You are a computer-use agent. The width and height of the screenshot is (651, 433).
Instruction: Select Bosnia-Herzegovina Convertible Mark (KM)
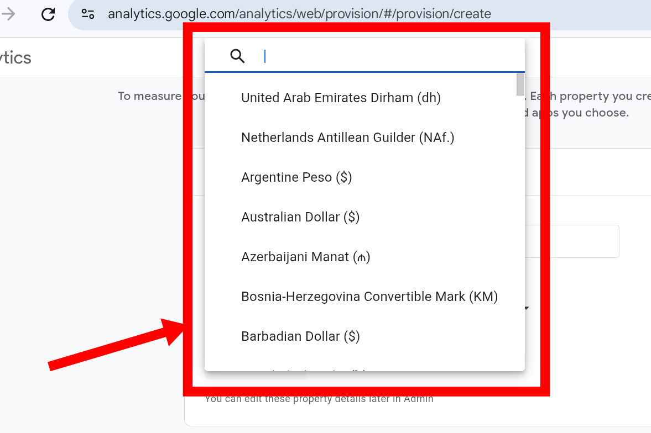click(x=369, y=297)
